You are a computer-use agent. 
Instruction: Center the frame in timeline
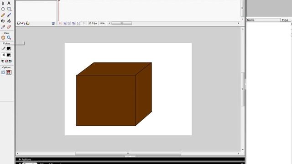coord(60,23)
